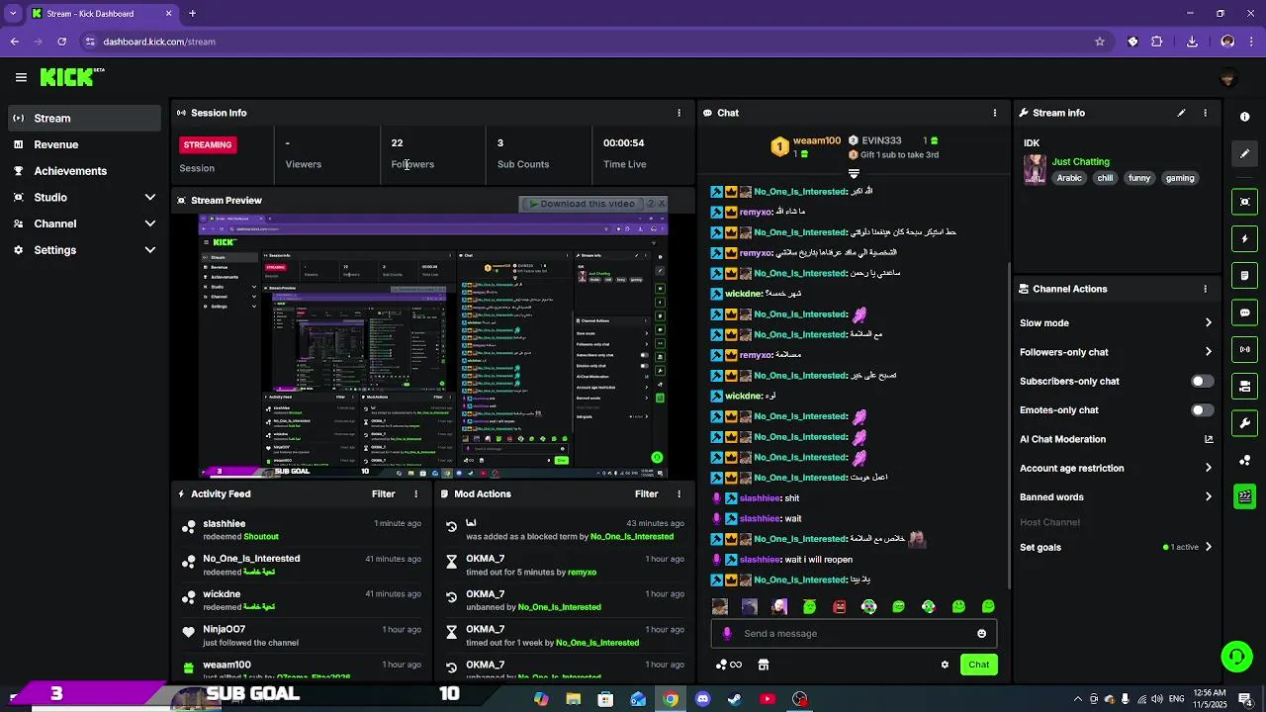Click the lightning bolt icon in the right sidebar
Viewport: 1266px width, 712px height.
pos(1244,238)
